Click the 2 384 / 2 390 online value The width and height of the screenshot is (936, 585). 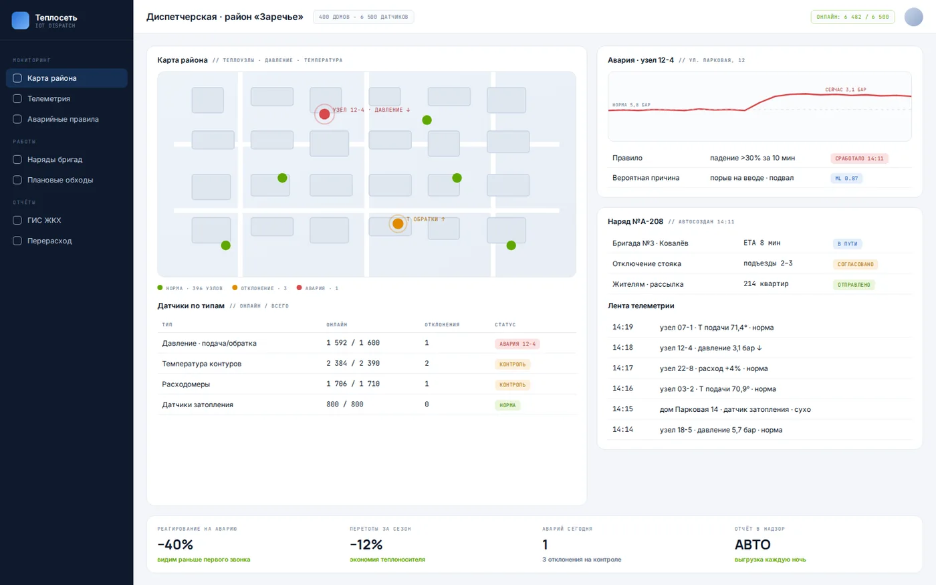click(x=353, y=364)
